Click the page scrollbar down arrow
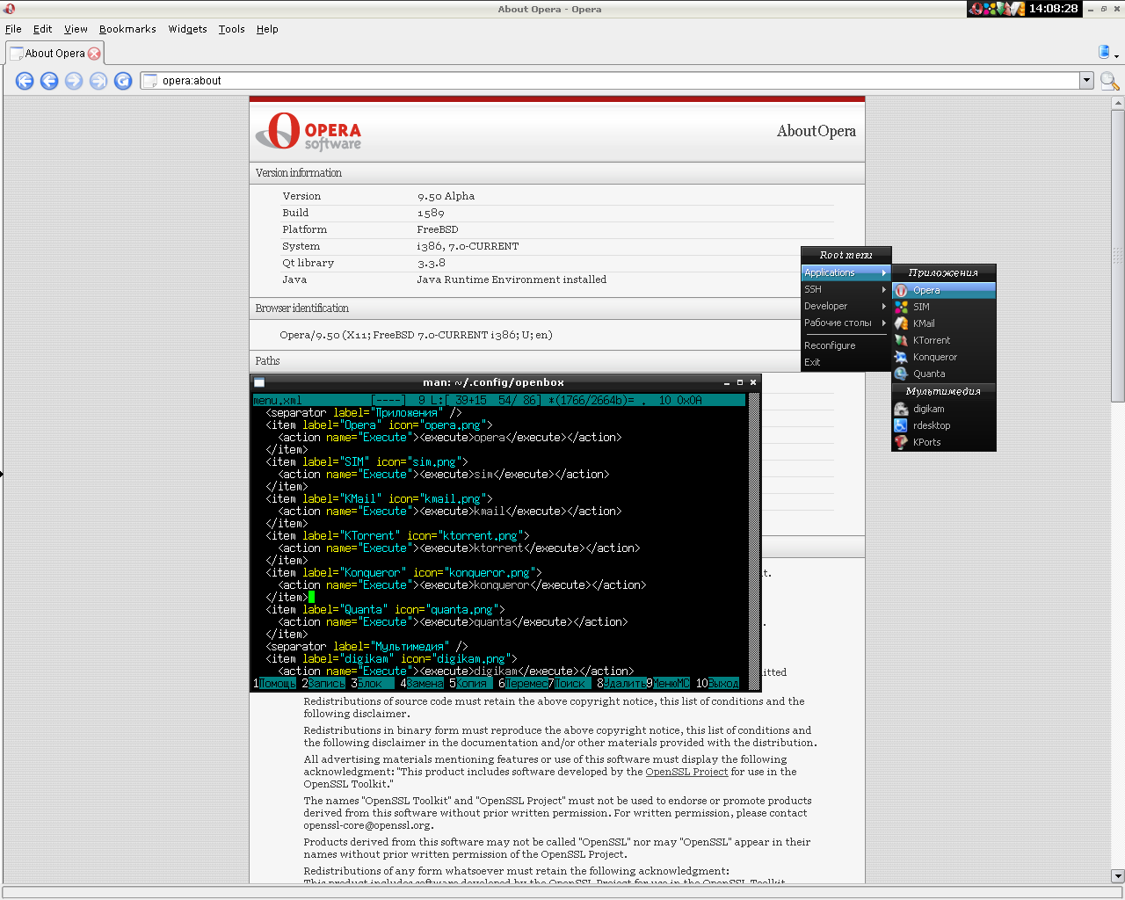1125x900 pixels. pos(1118,876)
